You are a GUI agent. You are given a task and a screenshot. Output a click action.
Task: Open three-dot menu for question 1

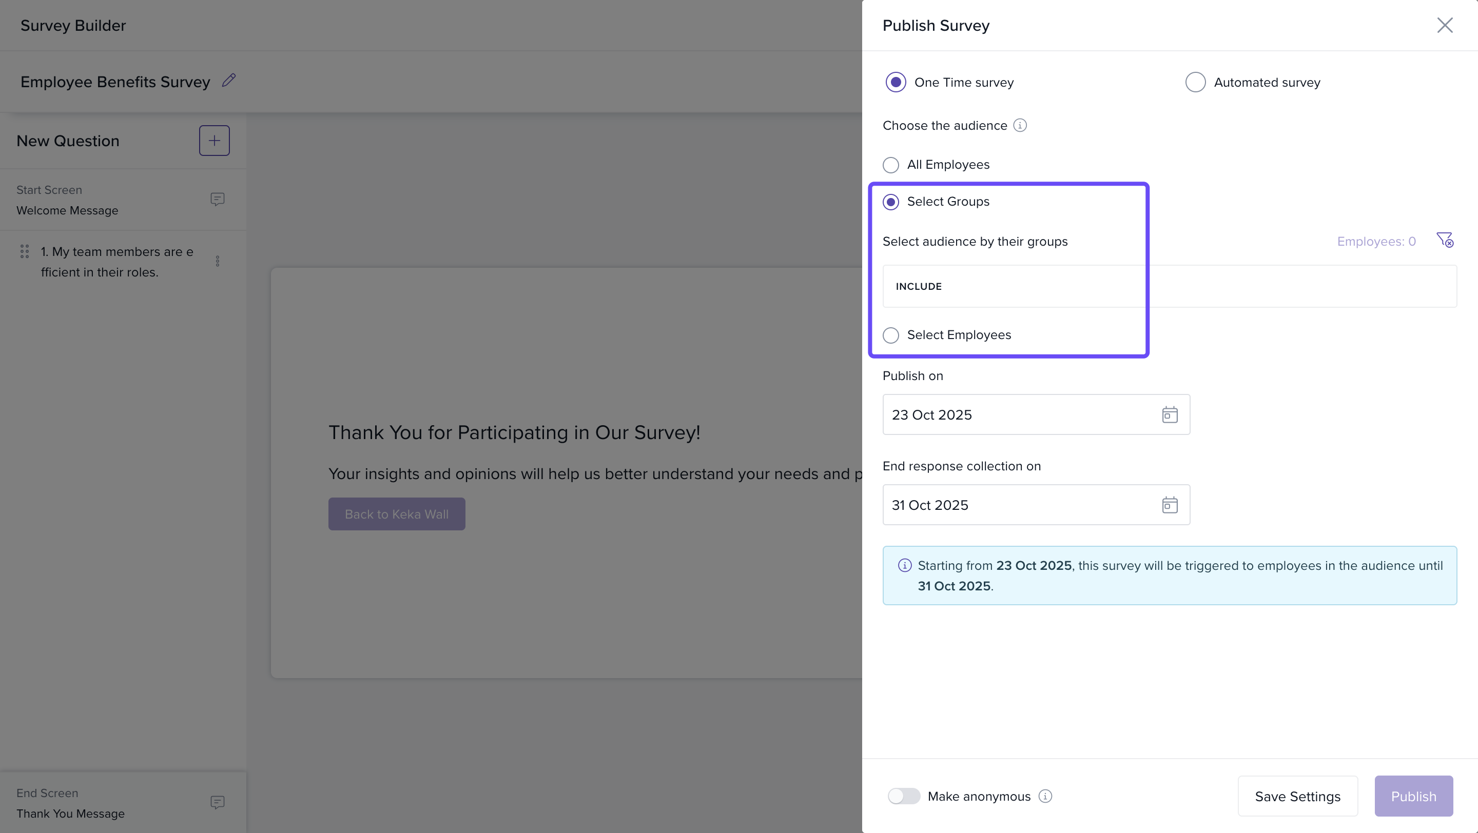click(218, 262)
